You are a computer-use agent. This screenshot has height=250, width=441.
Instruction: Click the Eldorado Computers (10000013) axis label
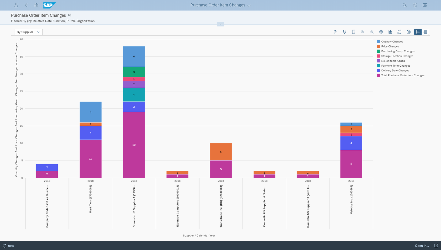[177, 206]
